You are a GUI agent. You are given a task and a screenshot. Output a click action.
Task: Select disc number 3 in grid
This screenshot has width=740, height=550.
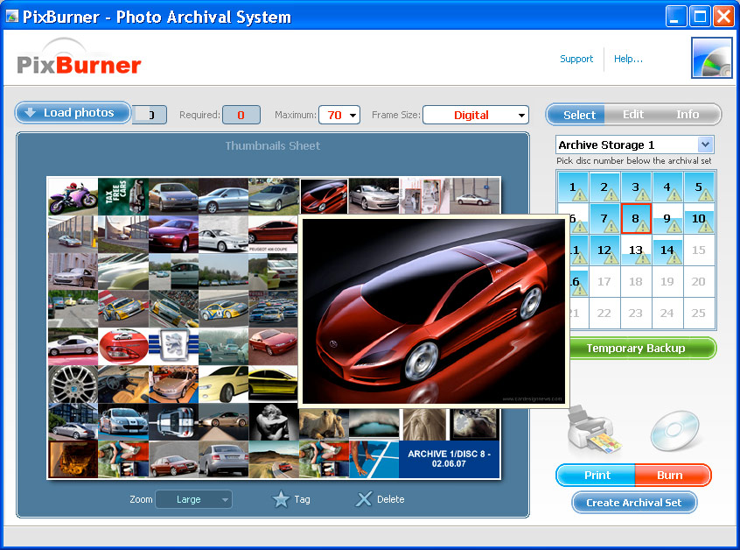[x=636, y=187]
